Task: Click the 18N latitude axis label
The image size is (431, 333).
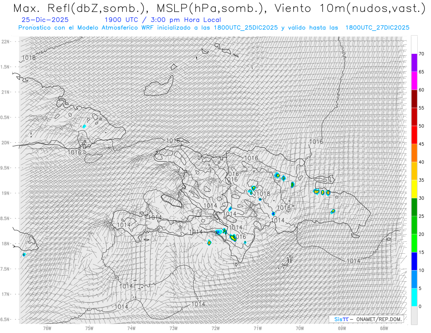Action: click(5, 244)
